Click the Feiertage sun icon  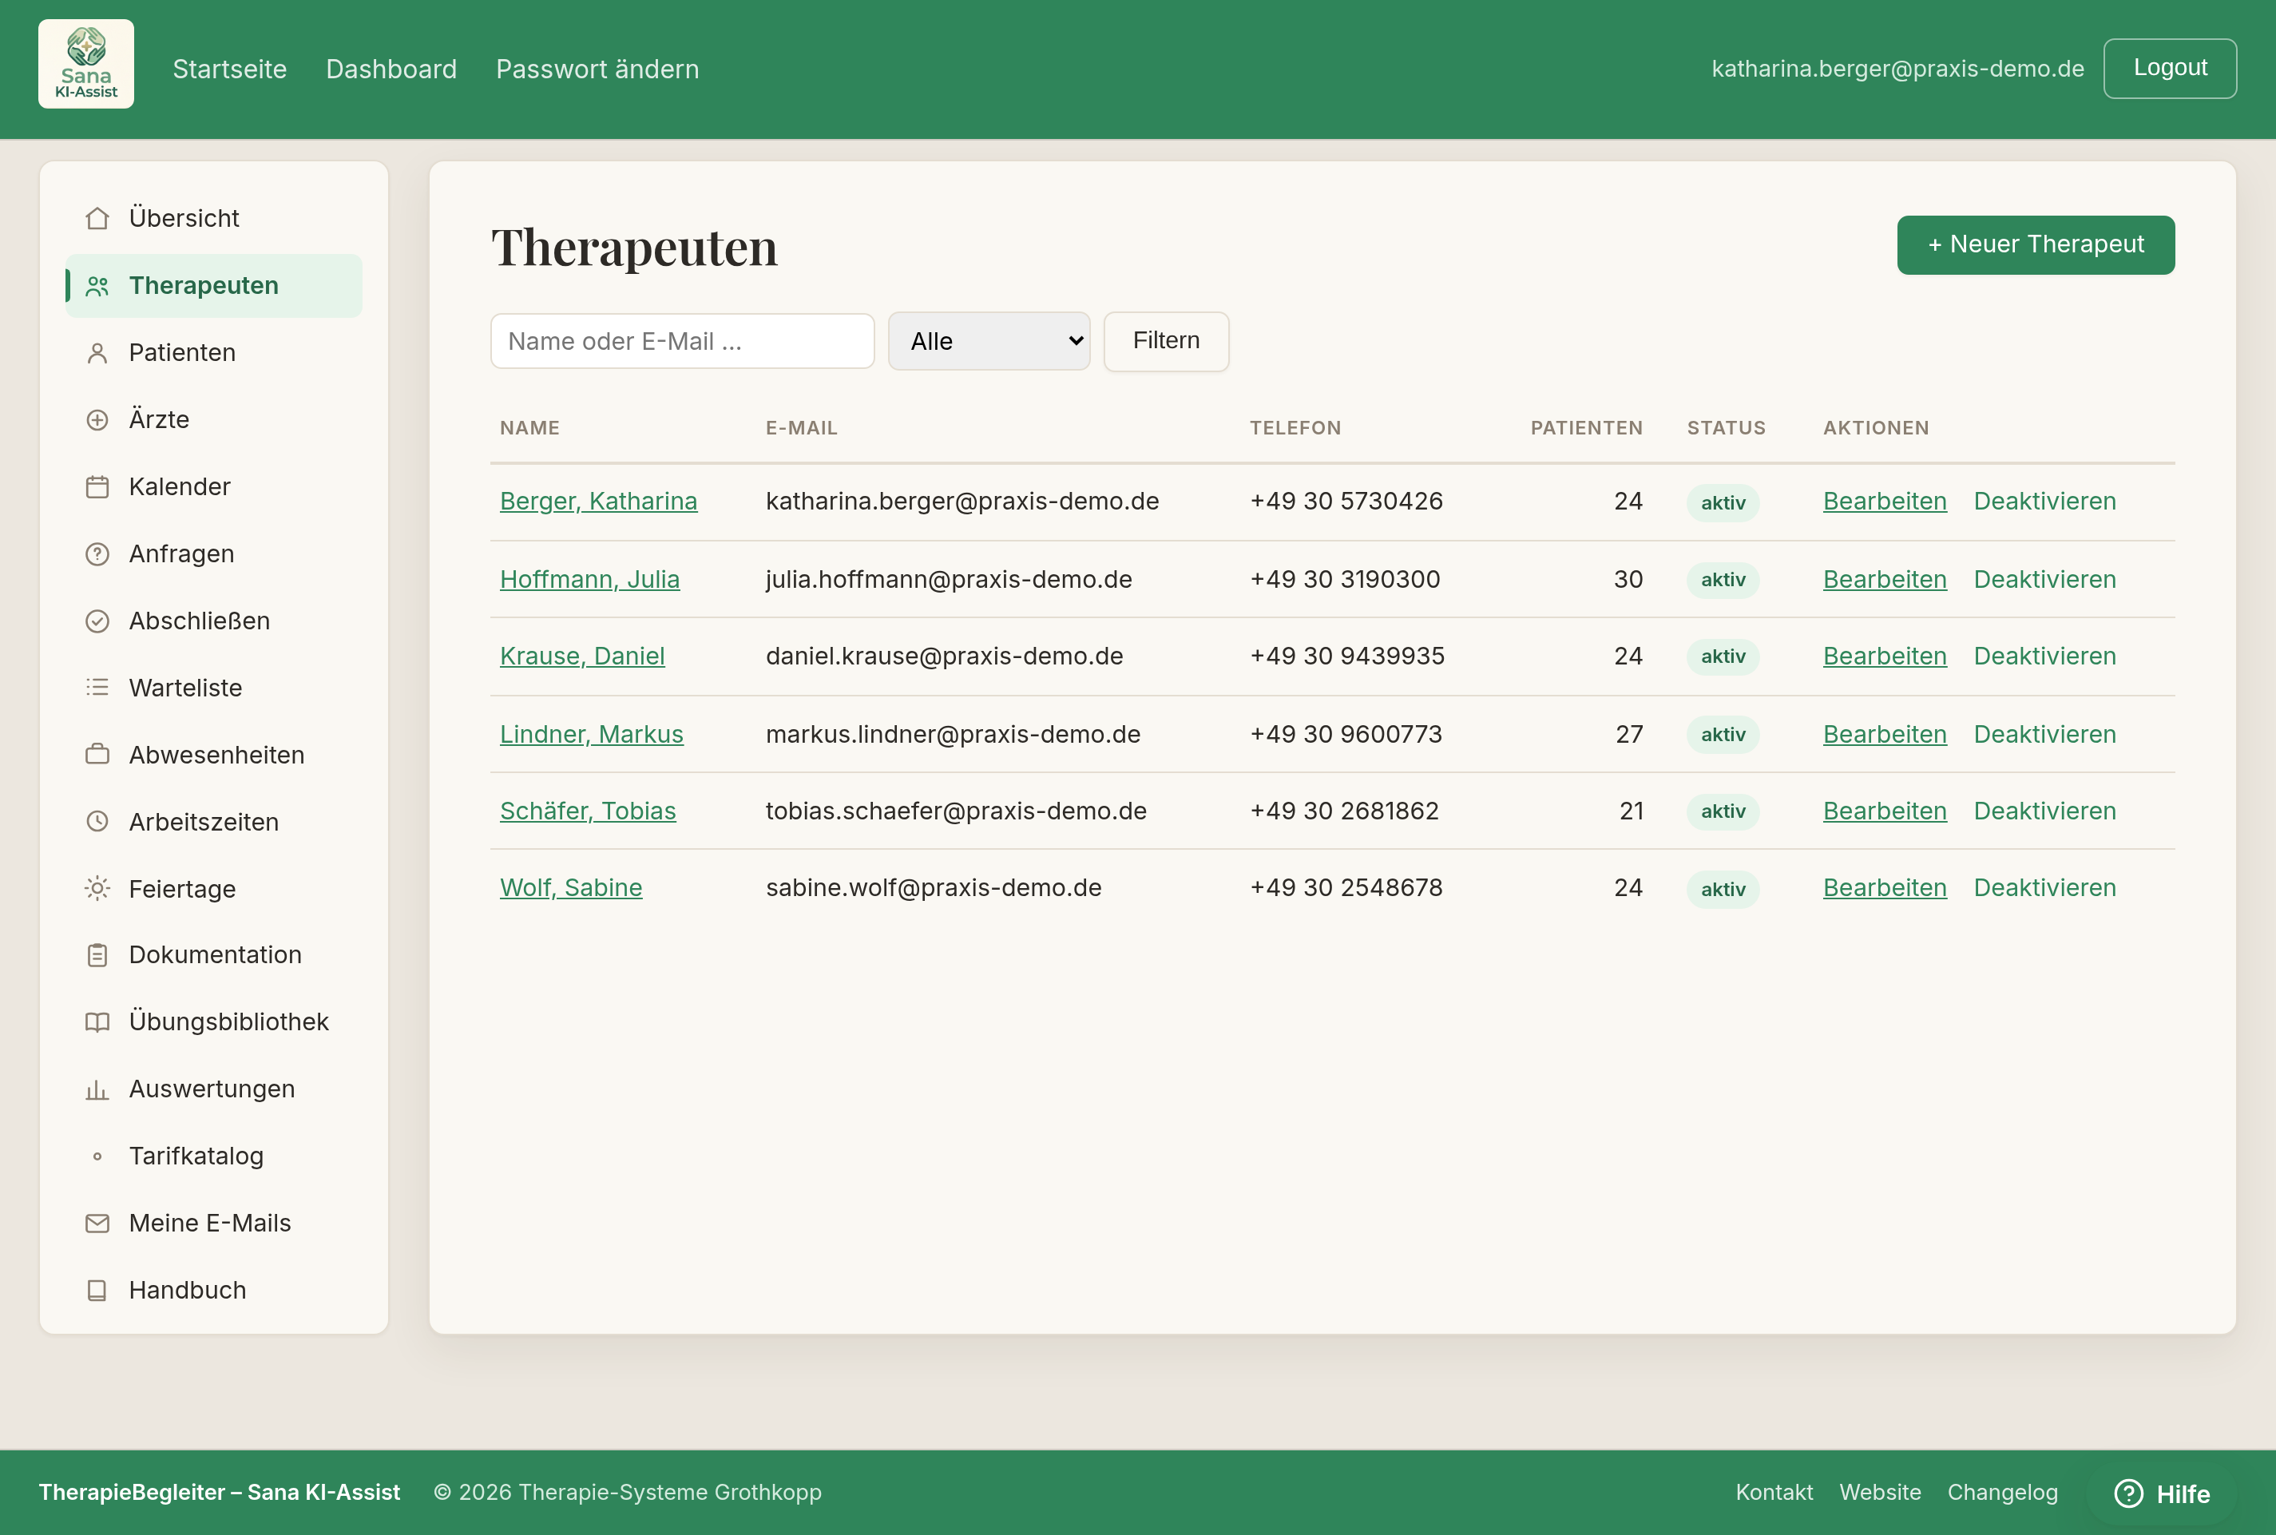click(97, 889)
